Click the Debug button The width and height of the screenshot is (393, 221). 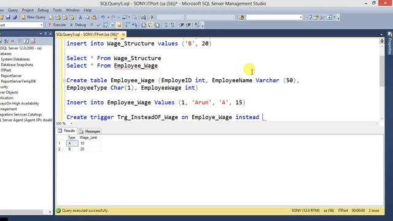pos(78,25)
